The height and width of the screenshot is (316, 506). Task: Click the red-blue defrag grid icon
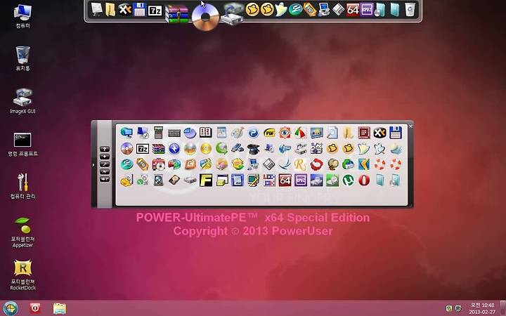click(x=268, y=180)
